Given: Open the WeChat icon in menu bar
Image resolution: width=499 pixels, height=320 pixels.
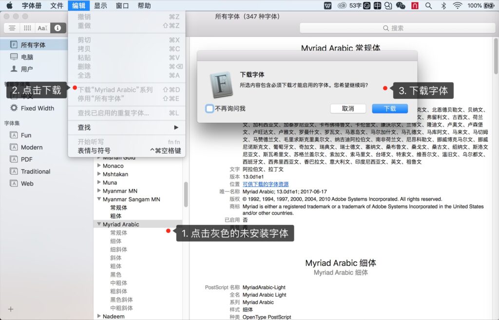Looking at the screenshot, I should [401, 6].
